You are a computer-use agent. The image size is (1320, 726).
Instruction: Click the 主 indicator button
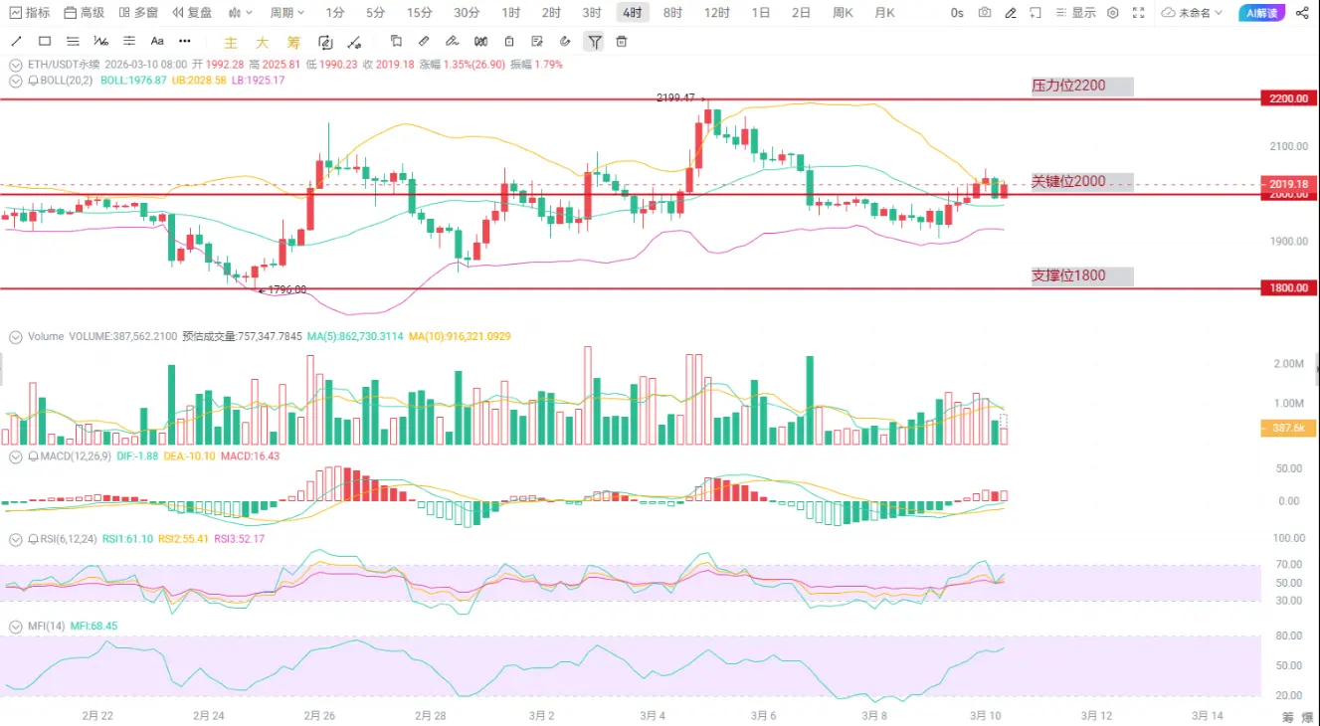[x=232, y=43]
